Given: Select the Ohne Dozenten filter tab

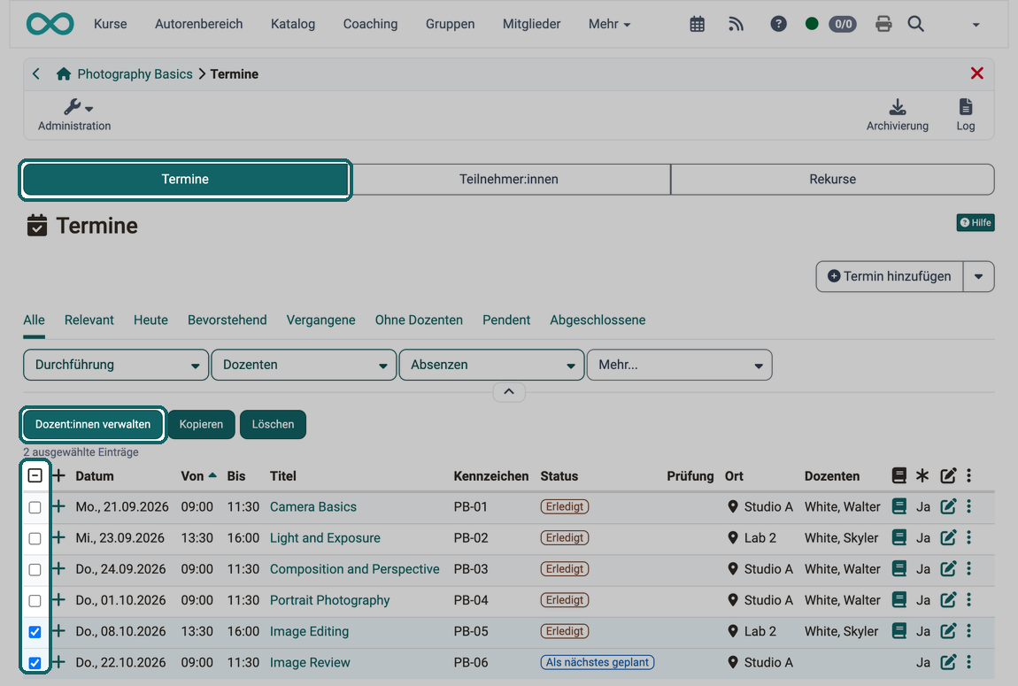Looking at the screenshot, I should click(x=419, y=320).
